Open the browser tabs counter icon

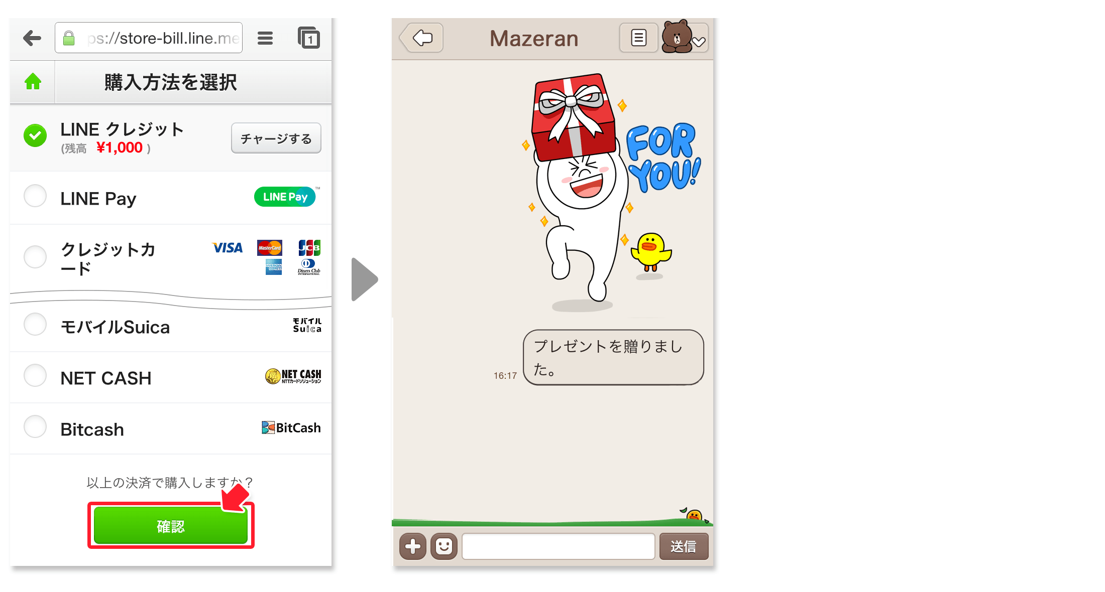pyautogui.click(x=309, y=38)
